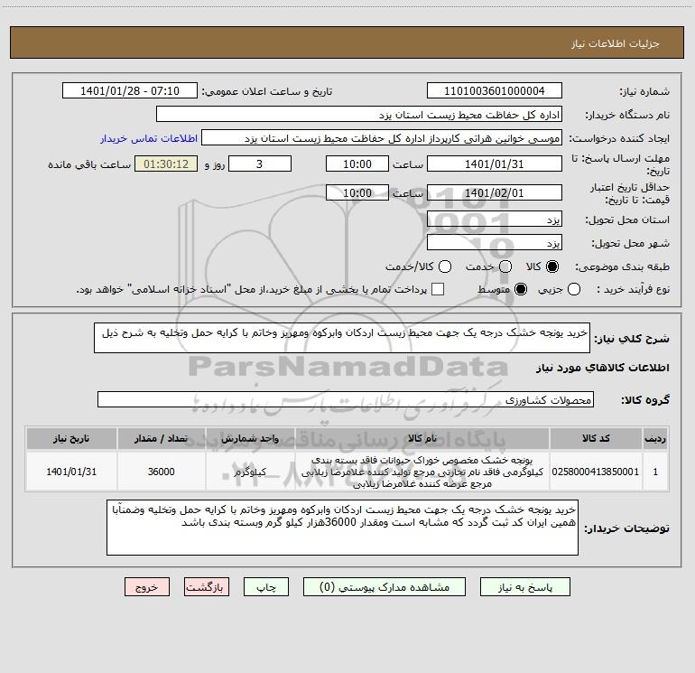Select the خدمت radio button

(505, 266)
